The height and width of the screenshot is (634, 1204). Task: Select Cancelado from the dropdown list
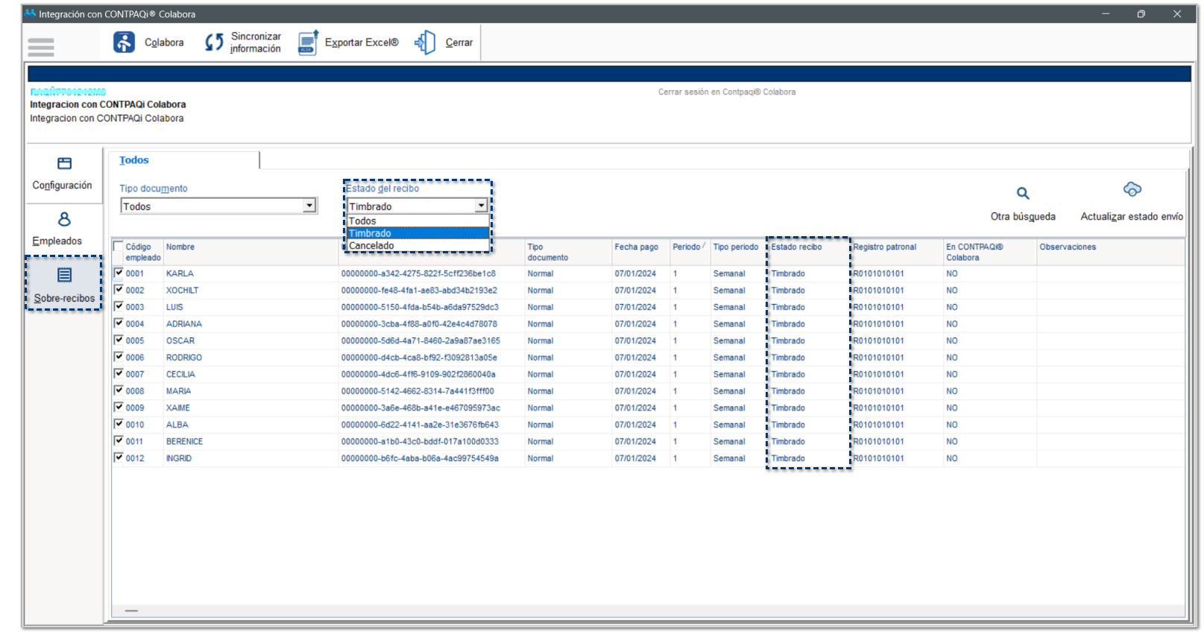(371, 246)
